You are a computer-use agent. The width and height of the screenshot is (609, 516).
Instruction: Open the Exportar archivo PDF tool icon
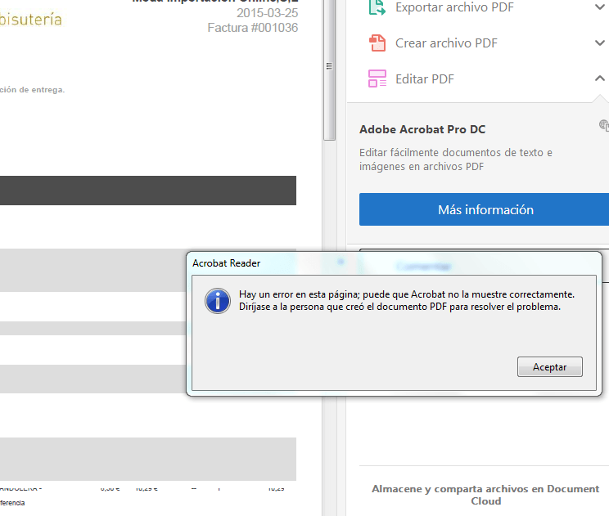coord(377,7)
